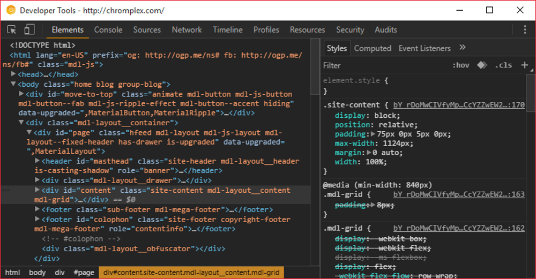Click the struck-through display: flex declaration
The width and height of the screenshot is (536, 279).
(366, 266)
